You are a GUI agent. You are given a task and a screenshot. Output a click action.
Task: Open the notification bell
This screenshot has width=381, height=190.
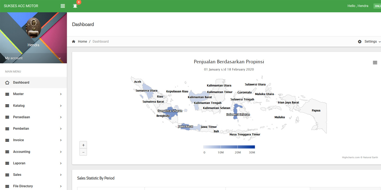point(75,6)
